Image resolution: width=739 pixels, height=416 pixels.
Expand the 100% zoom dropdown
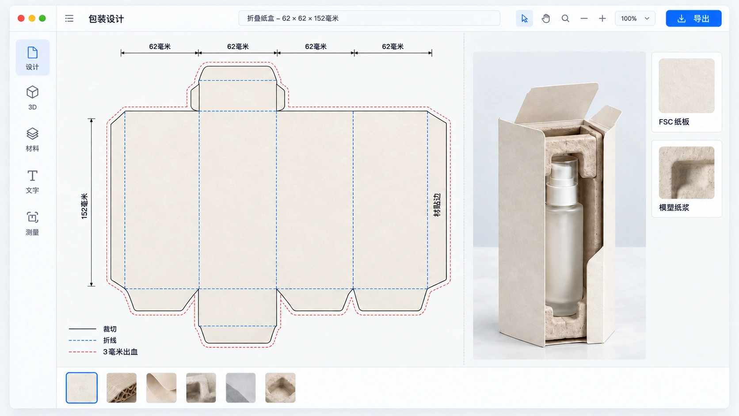635,19
